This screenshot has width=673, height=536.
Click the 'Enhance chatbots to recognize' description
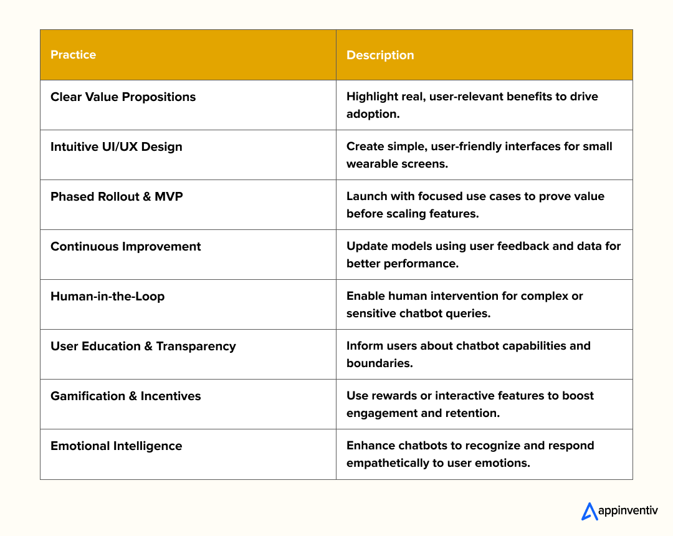tap(470, 454)
